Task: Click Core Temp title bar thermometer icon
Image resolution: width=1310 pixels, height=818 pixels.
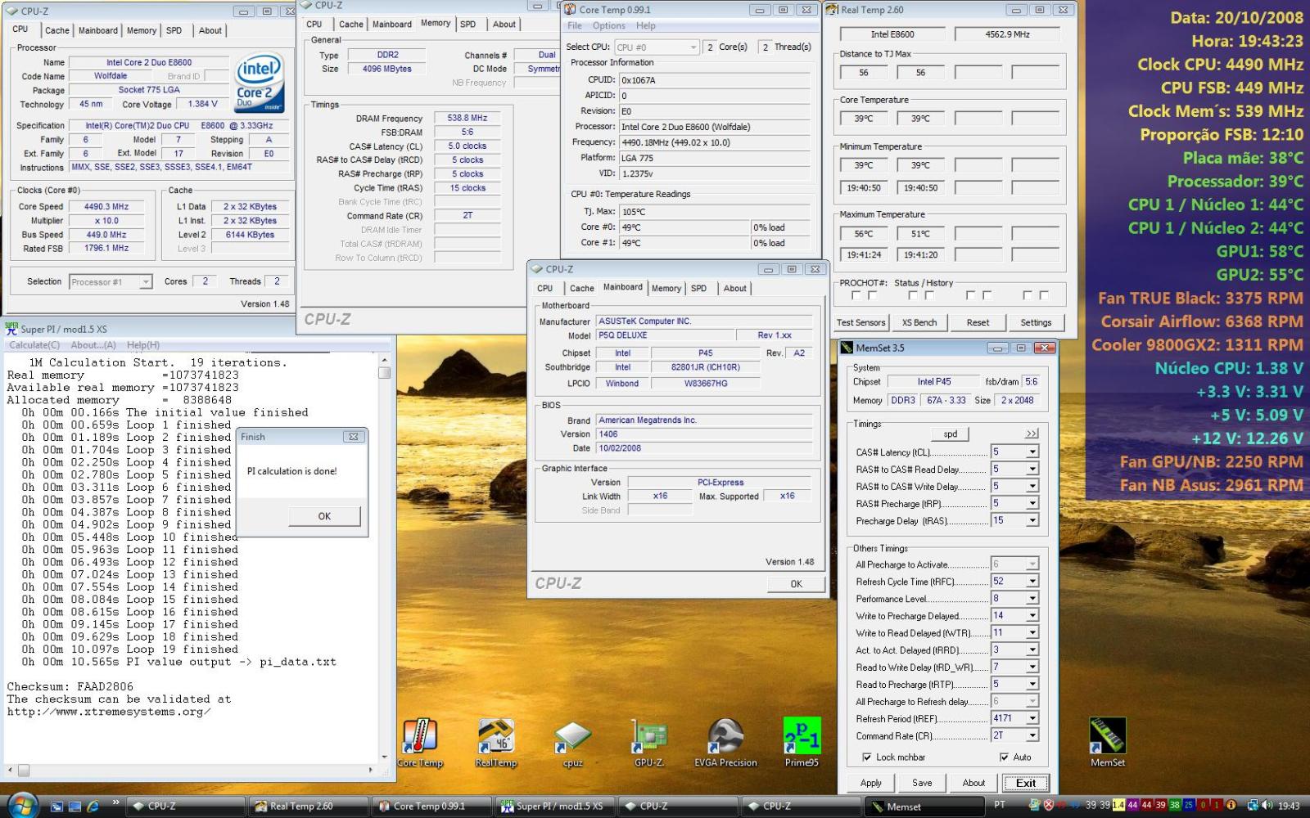Action: pyautogui.click(x=570, y=10)
